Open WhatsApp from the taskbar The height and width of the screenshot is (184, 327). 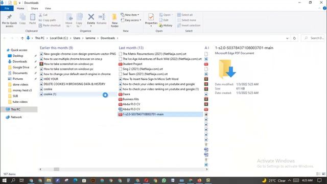point(164,180)
